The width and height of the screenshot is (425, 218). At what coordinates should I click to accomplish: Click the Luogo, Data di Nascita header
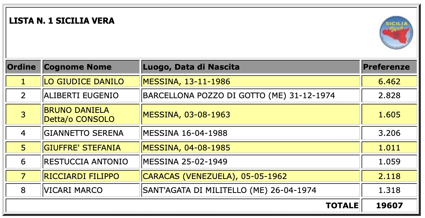pyautogui.click(x=251, y=67)
